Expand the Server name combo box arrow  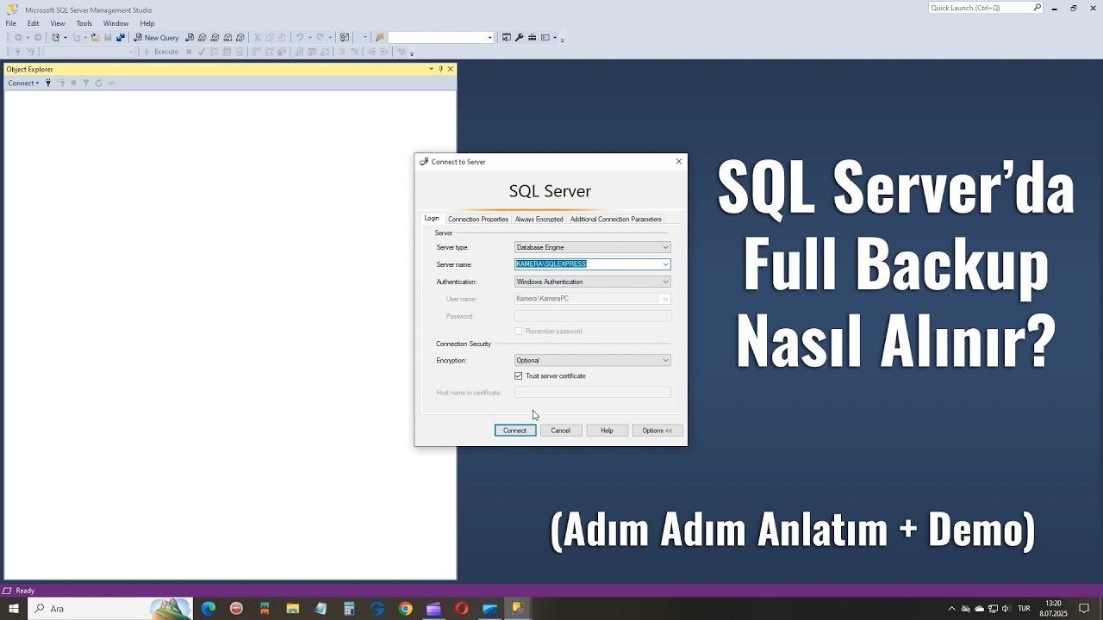665,264
